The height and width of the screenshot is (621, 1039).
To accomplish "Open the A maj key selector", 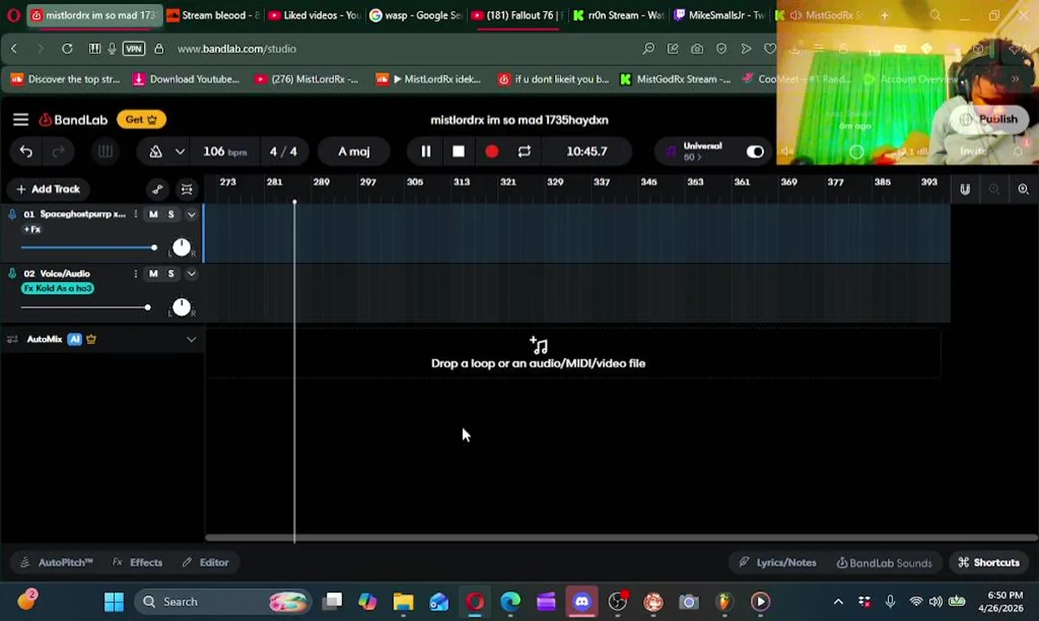I will [354, 152].
